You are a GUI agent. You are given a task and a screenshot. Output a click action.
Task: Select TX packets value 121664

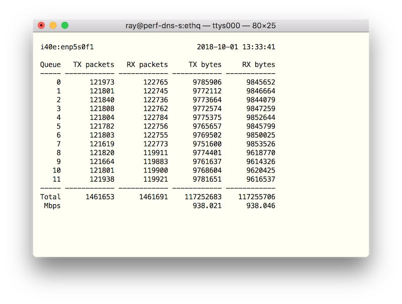pyautogui.click(x=102, y=162)
